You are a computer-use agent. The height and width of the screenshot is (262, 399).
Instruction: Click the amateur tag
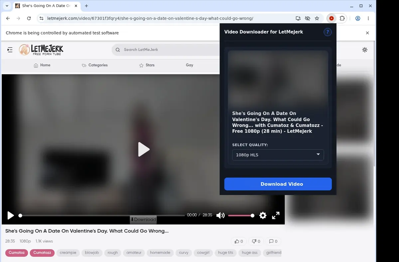134,253
